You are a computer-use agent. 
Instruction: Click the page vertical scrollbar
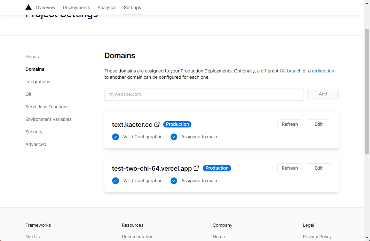click(x=367, y=91)
